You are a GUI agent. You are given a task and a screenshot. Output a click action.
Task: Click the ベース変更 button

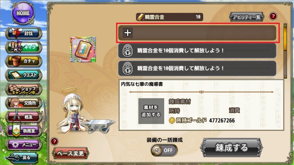click(71, 153)
